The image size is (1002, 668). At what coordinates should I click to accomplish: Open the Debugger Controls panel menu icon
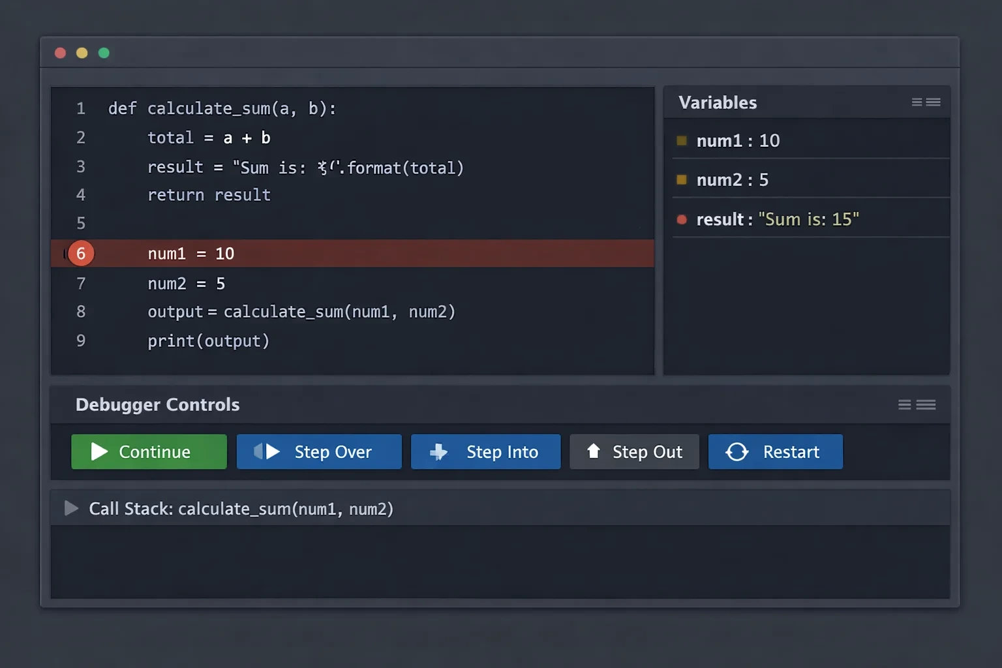tap(917, 405)
